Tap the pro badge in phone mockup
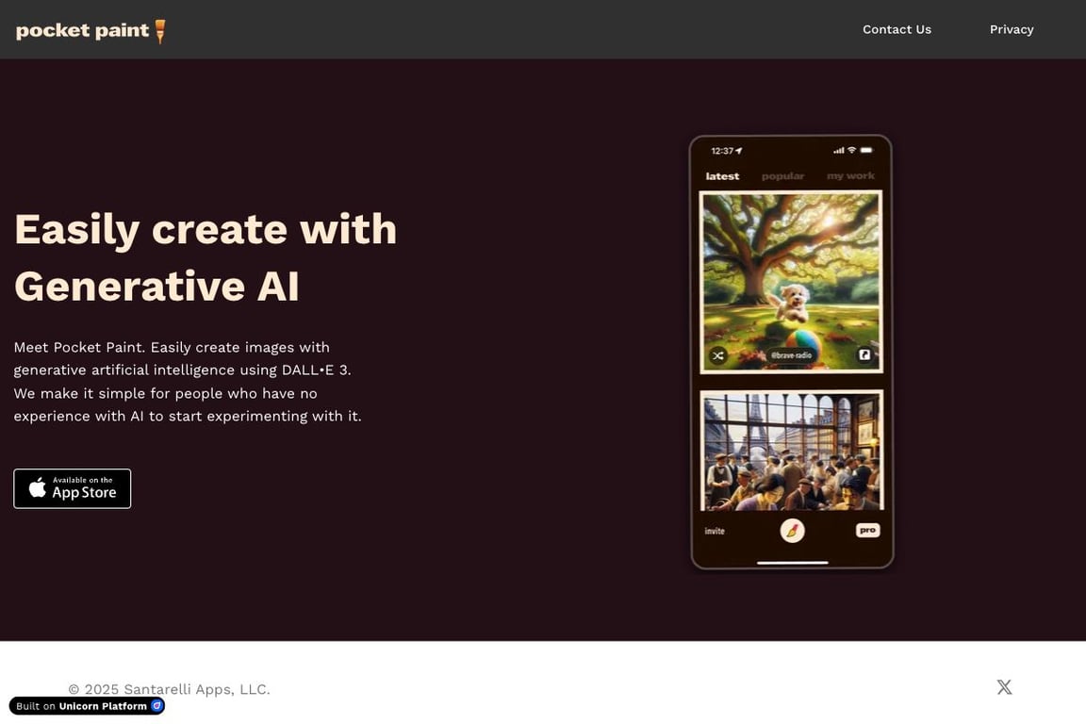The width and height of the screenshot is (1086, 724). click(x=868, y=530)
